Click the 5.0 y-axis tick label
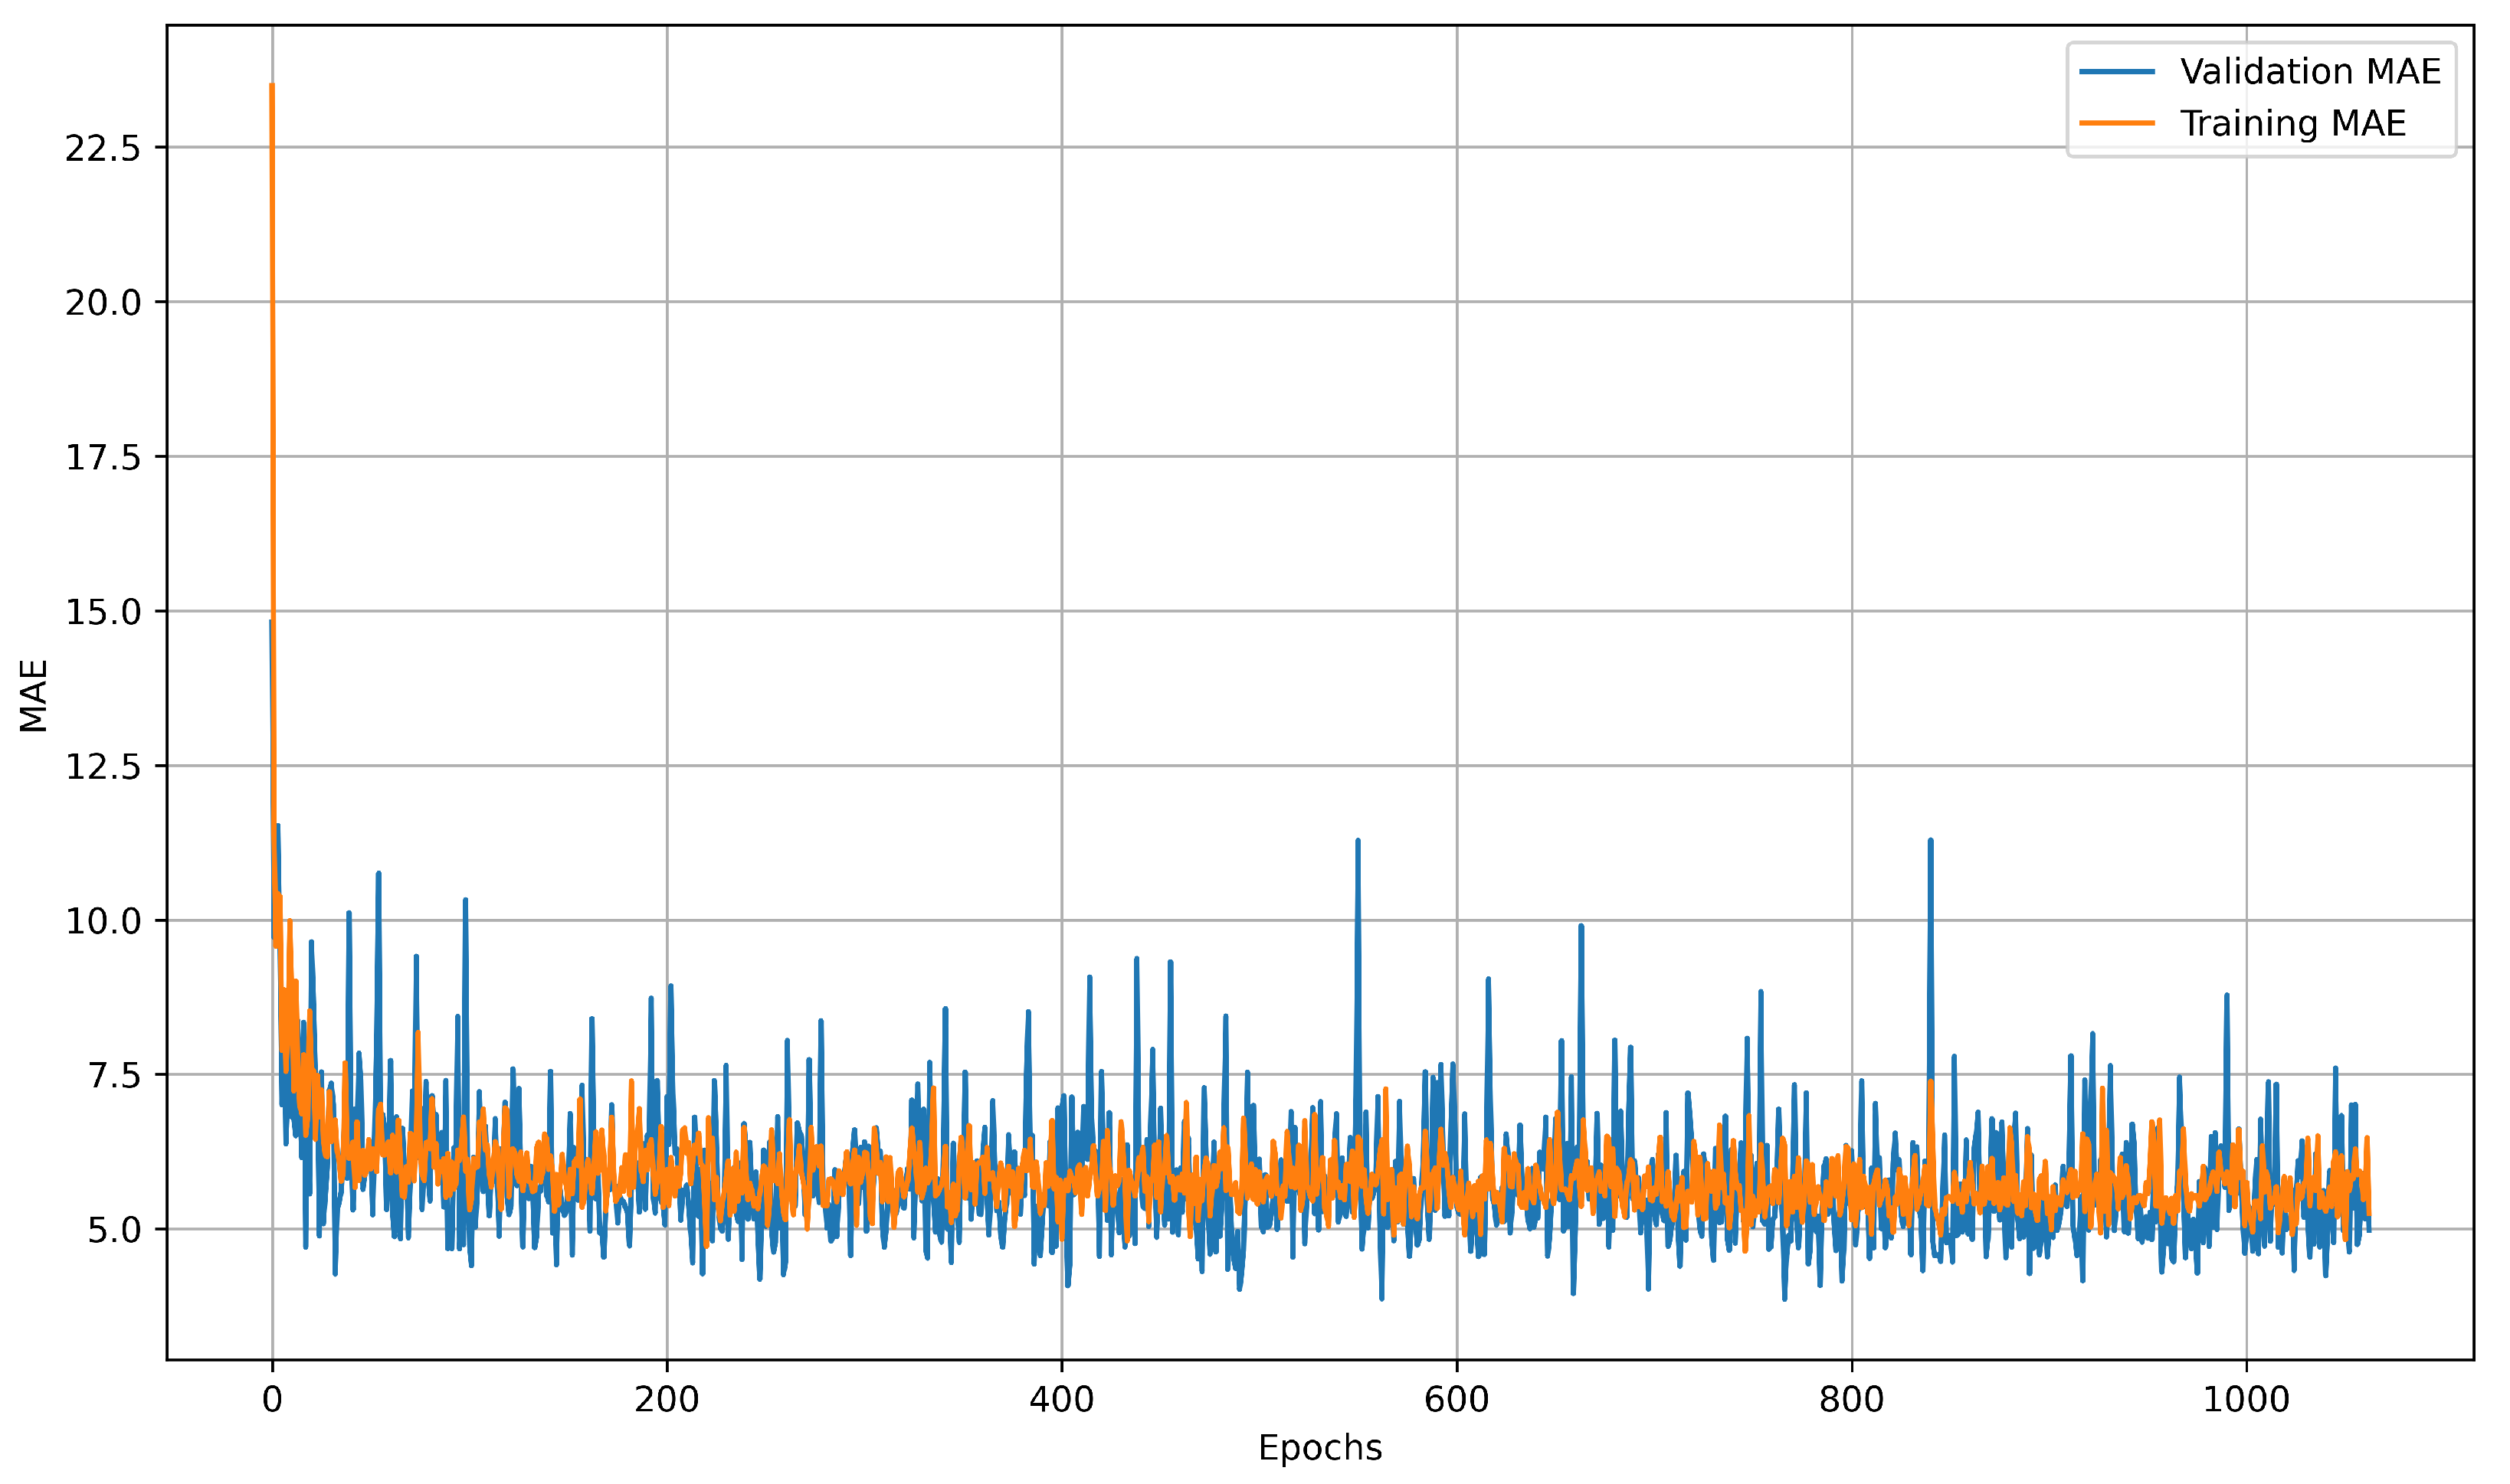The width and height of the screenshot is (2510, 1484). coord(114,1230)
